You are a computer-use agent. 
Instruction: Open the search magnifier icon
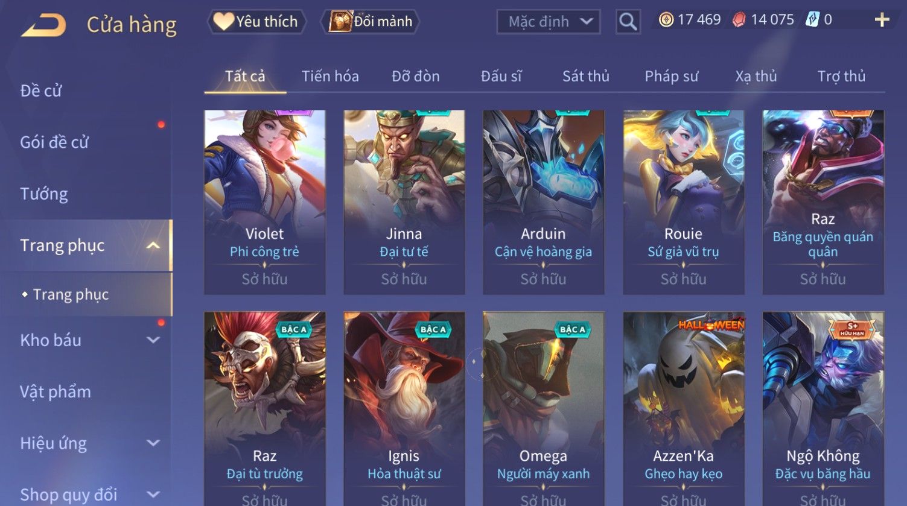[628, 22]
